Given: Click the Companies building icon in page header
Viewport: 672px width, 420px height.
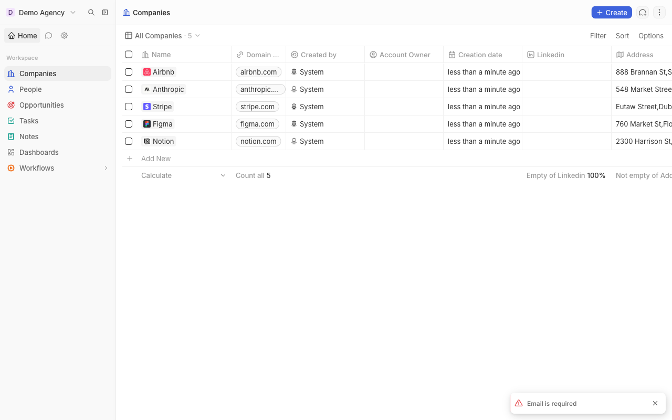Looking at the screenshot, I should [127, 13].
